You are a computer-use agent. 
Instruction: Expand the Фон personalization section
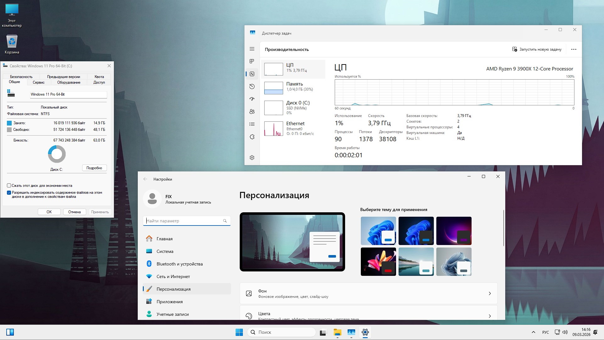(x=367, y=293)
